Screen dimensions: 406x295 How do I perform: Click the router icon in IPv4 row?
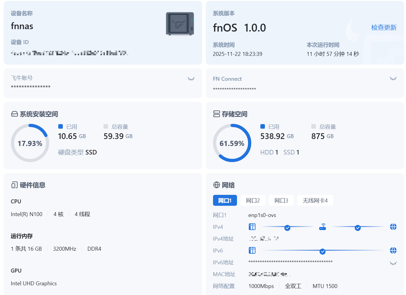click(x=323, y=227)
